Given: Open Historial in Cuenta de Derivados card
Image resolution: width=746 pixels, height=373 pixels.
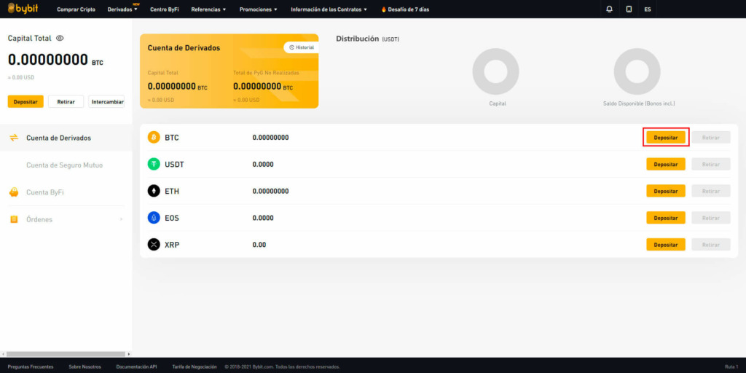Looking at the screenshot, I should 302,47.
